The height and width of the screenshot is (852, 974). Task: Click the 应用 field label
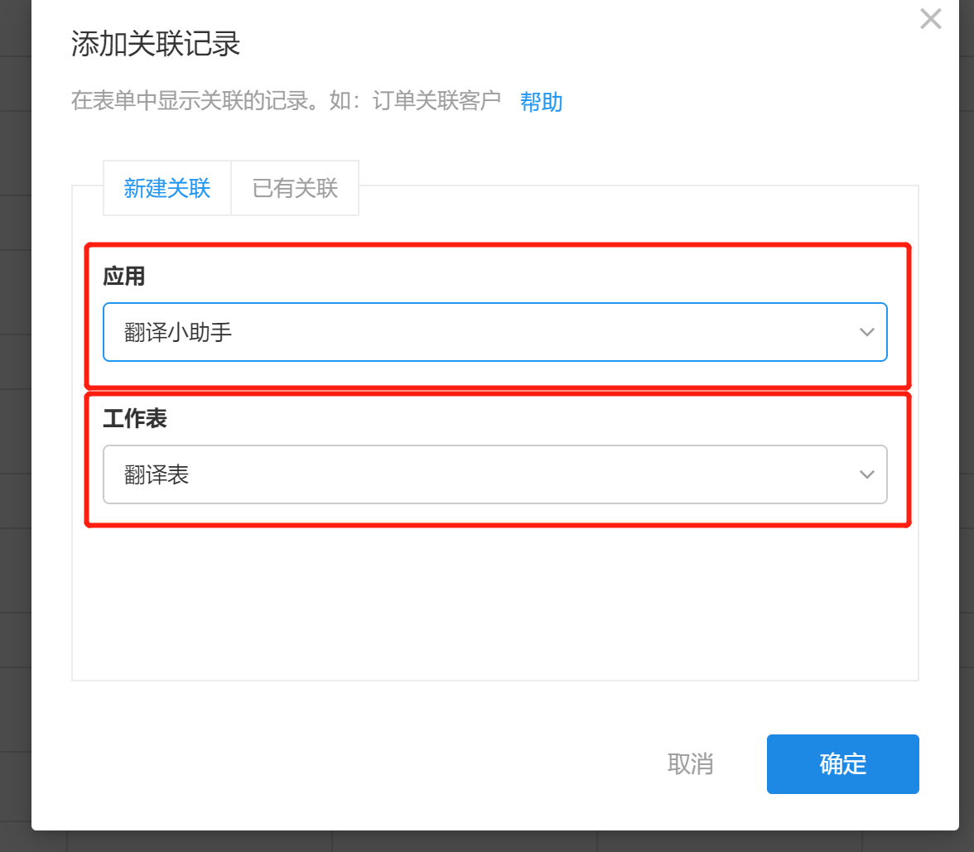(x=124, y=276)
